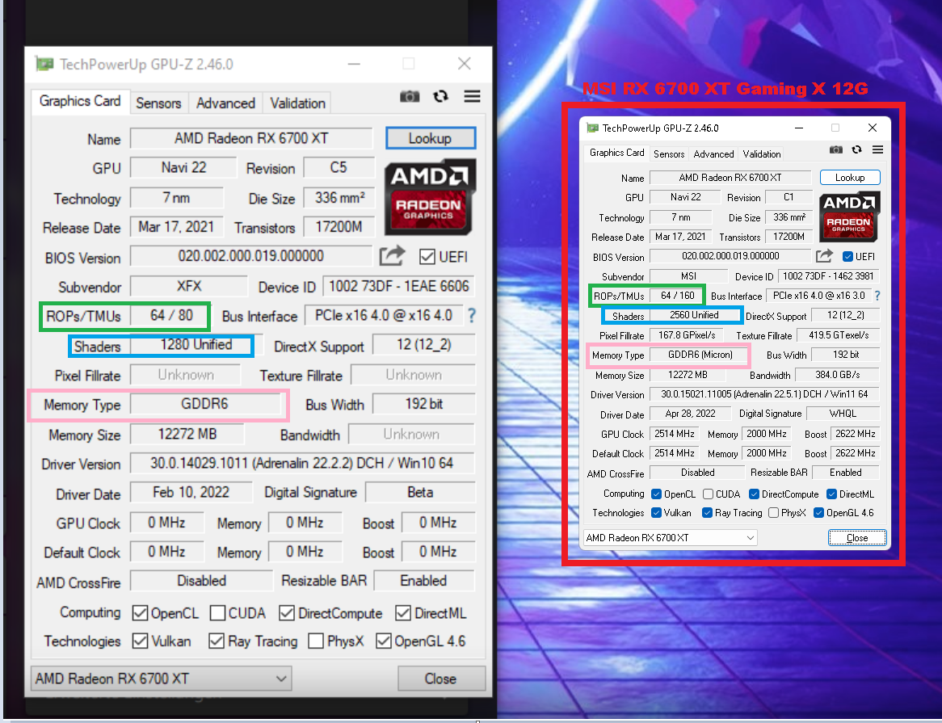Click ROPs/TMUs 64 / 160 field

pyautogui.click(x=678, y=296)
